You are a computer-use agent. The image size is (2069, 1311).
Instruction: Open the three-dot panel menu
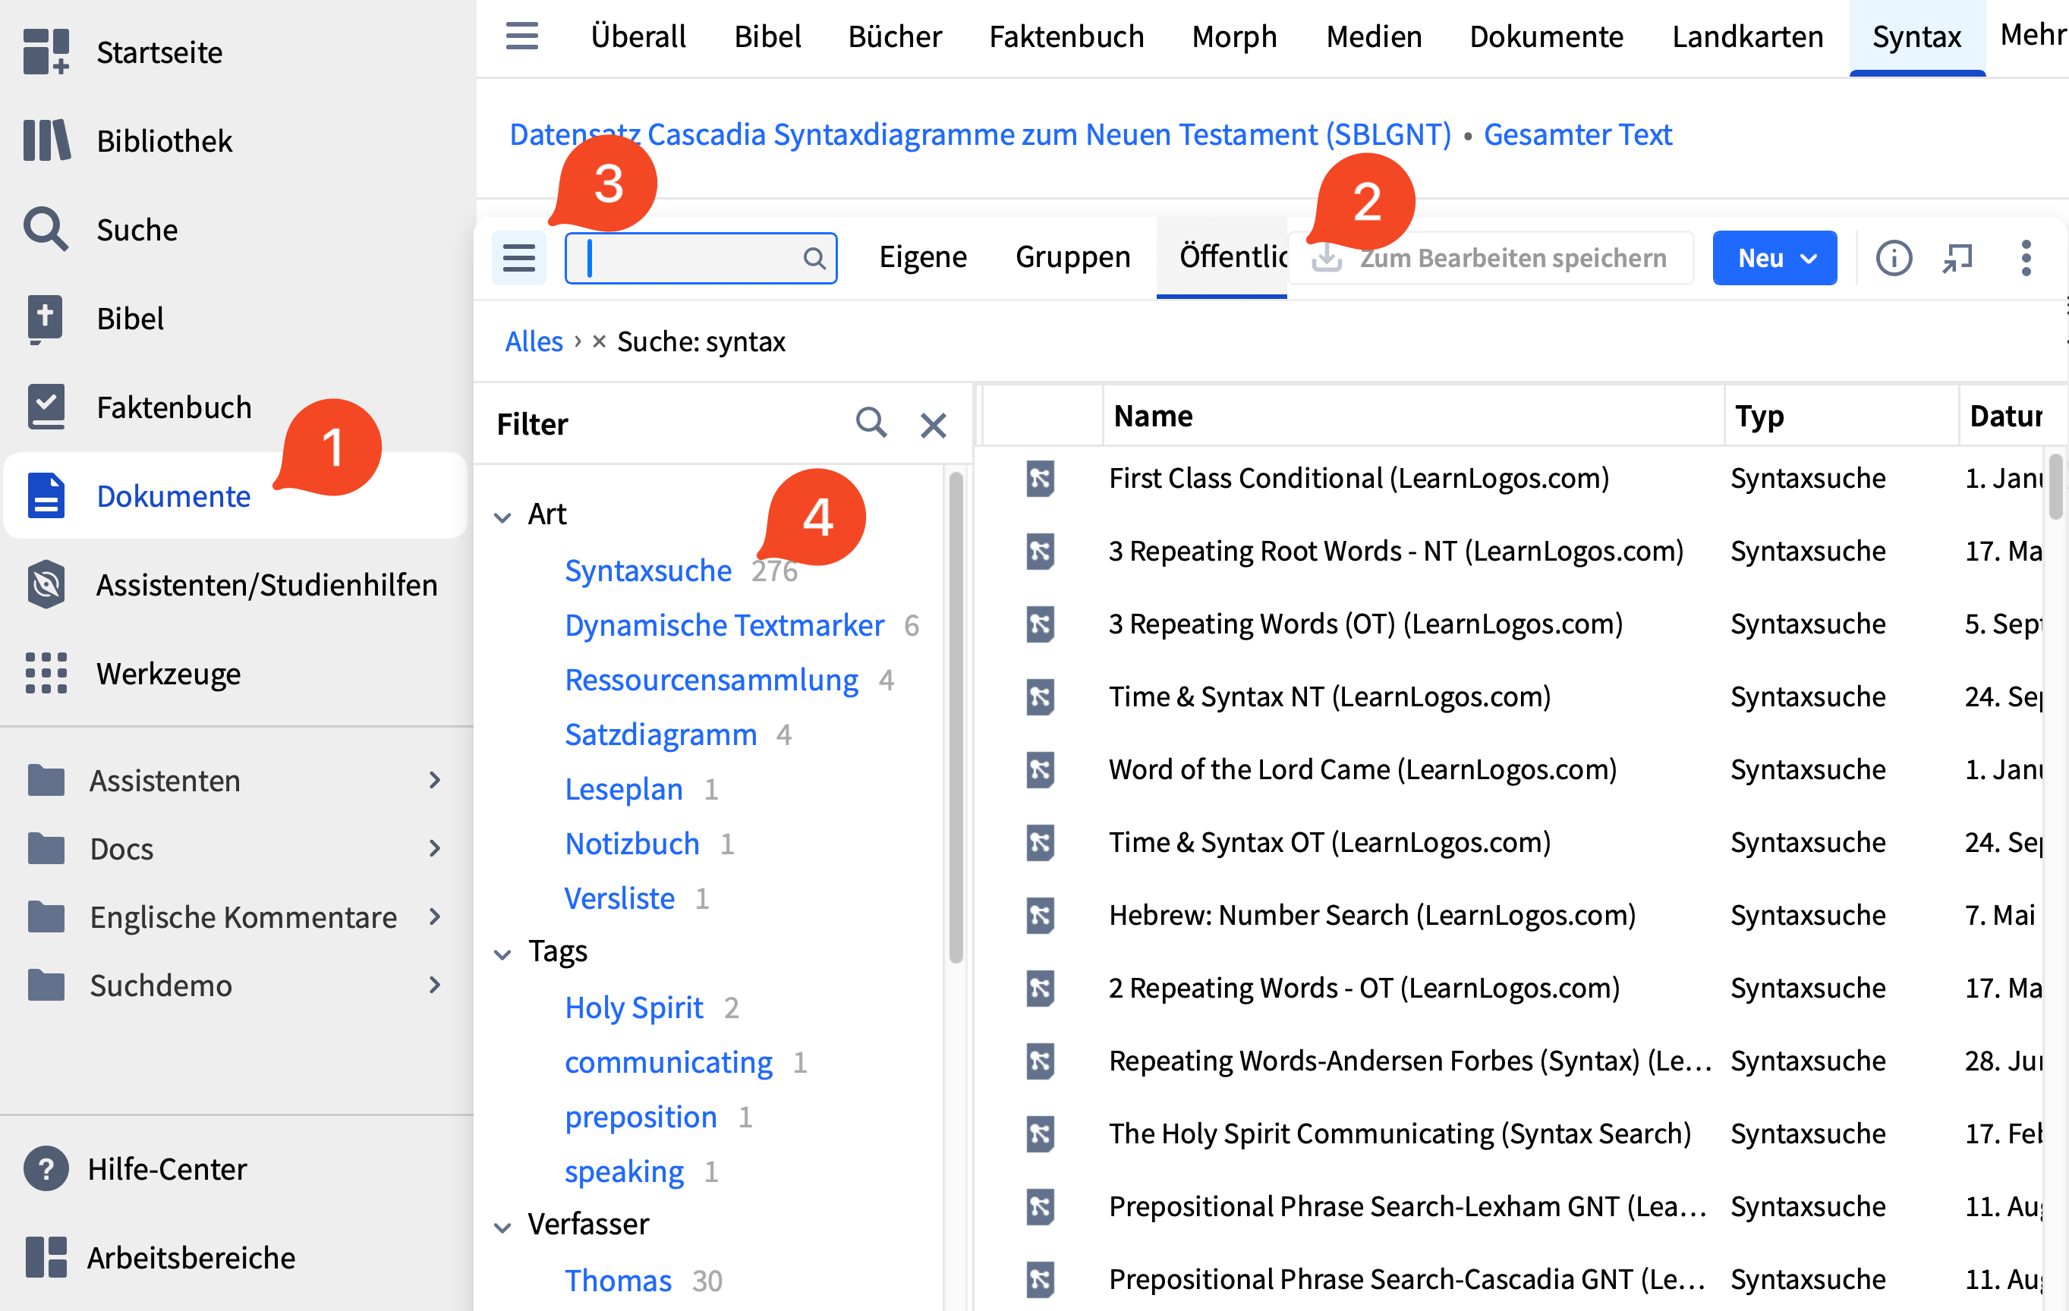tap(2025, 258)
